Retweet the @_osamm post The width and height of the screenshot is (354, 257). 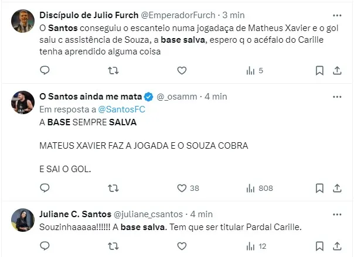coord(114,188)
